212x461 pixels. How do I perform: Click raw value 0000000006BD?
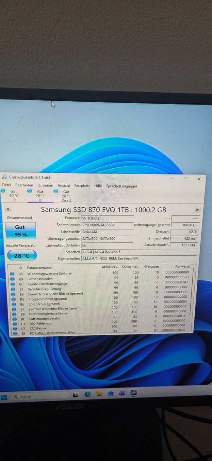coord(177,278)
